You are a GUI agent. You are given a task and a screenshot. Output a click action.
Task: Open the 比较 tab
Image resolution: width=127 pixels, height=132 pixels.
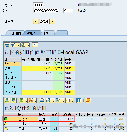(x=47, y=33)
